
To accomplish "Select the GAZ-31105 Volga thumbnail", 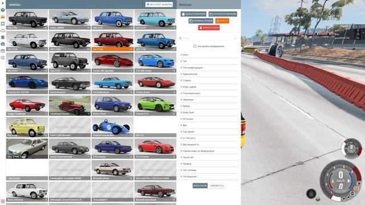I will (27, 149).
